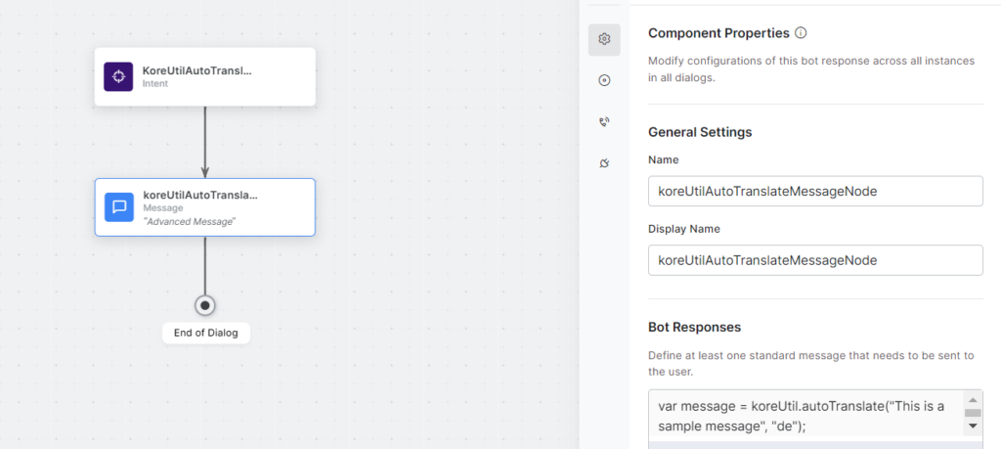Screen dimensions: 1001x449
Task: Click connector line from Message to End
Action: tap(205, 264)
